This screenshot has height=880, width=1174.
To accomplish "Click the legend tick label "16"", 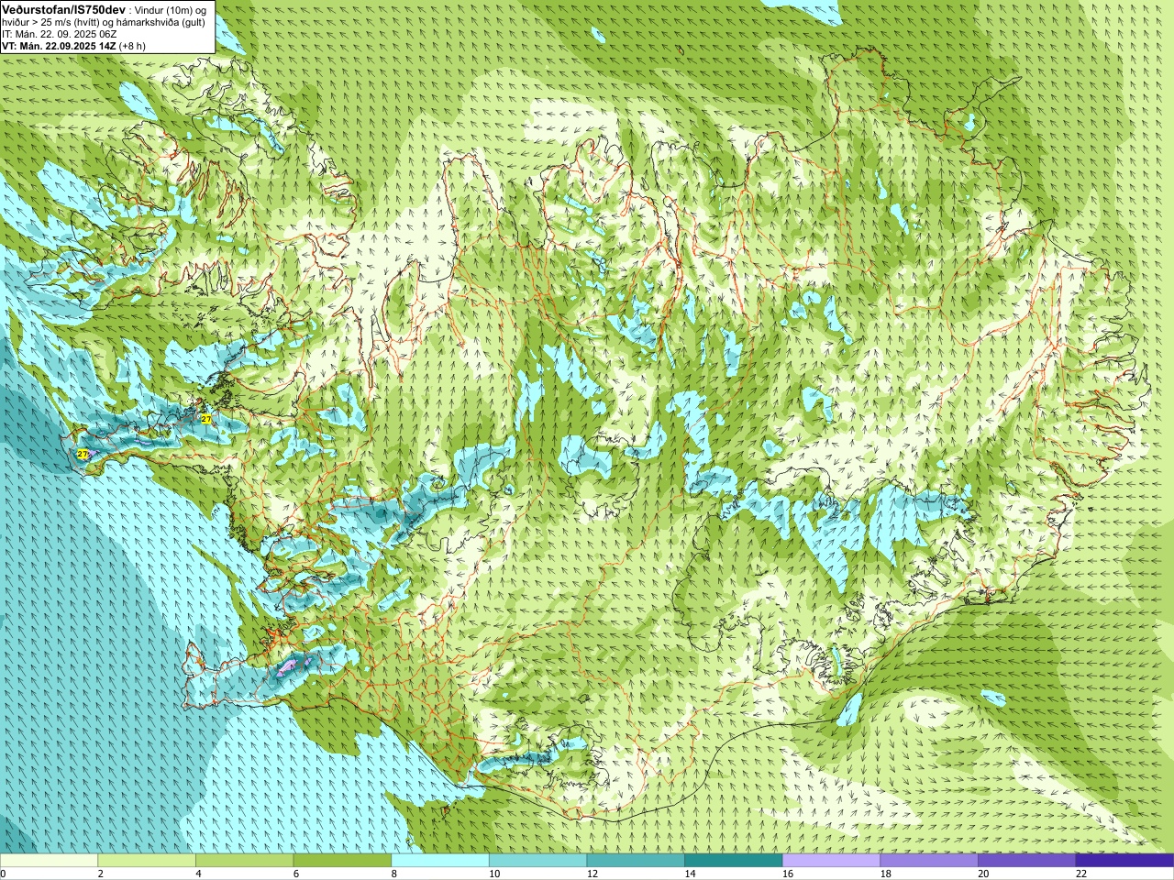I will click(x=788, y=874).
